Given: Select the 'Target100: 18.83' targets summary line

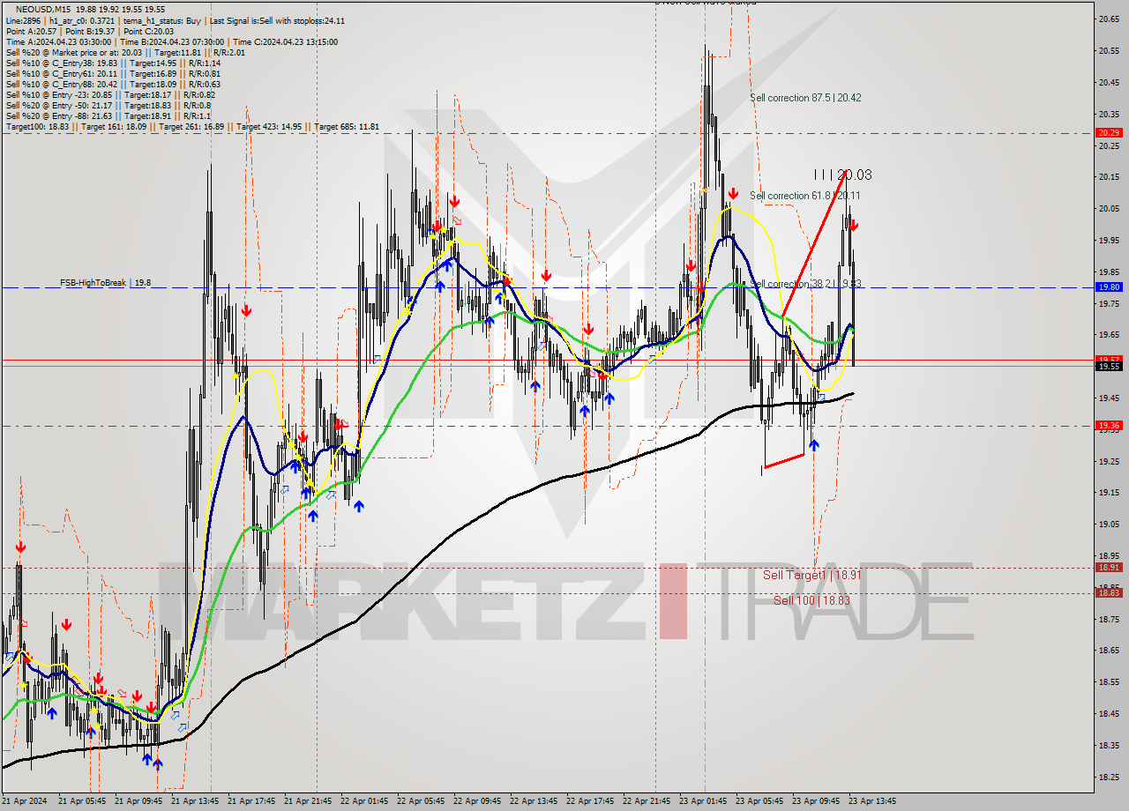Looking at the screenshot, I should pyautogui.click(x=192, y=126).
